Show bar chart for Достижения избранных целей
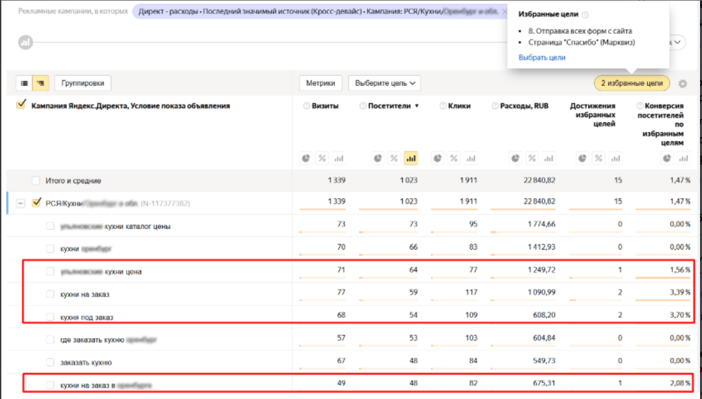This screenshot has height=399, width=702. 616,158
